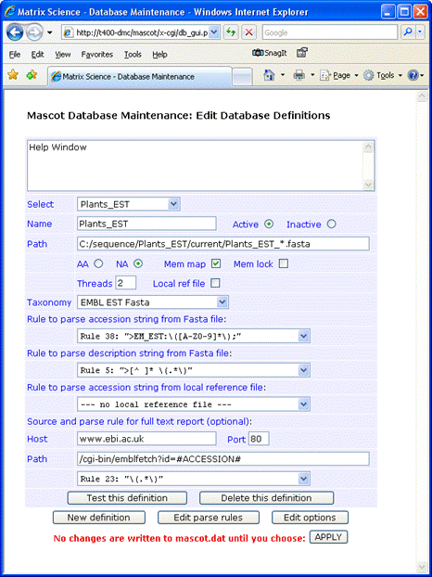432x577 pixels.
Task: Open the Print options dropdown arrow
Action: [x=312, y=75]
